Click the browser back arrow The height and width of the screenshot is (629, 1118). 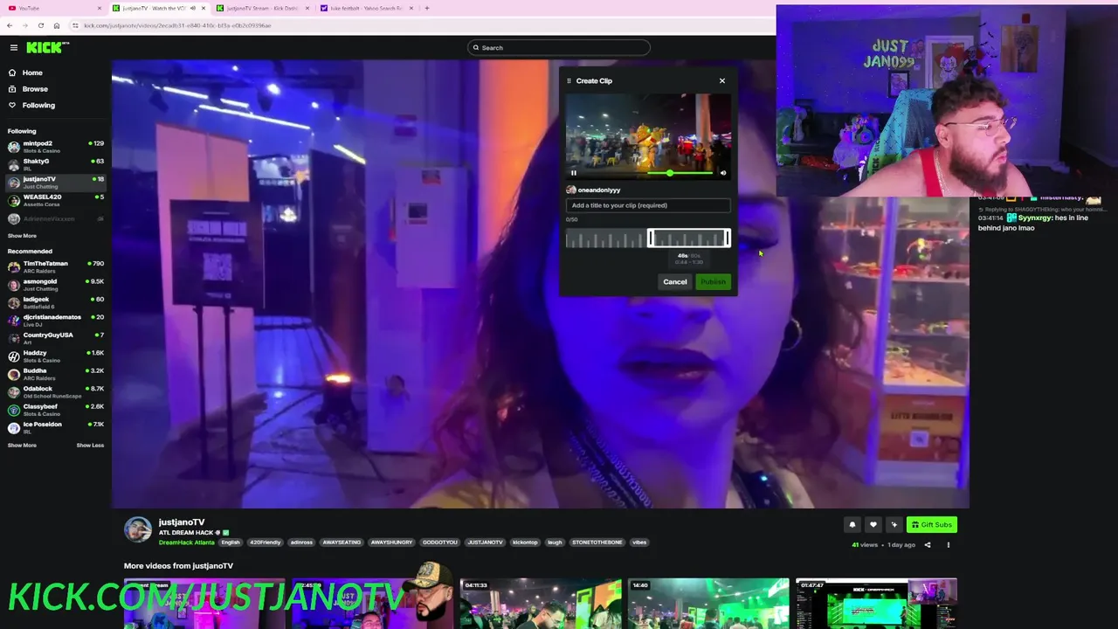point(10,25)
